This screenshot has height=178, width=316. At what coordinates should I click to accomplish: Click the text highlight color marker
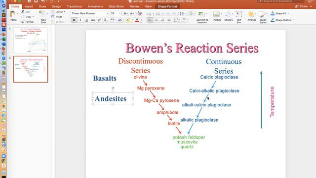(128, 20)
